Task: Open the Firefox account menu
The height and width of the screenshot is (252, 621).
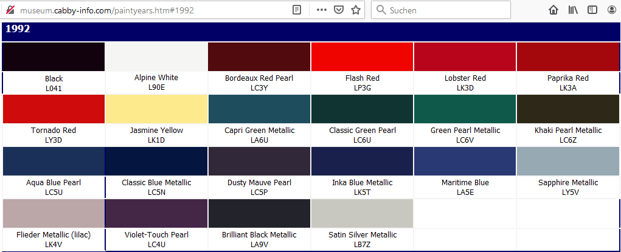Action: [x=611, y=10]
